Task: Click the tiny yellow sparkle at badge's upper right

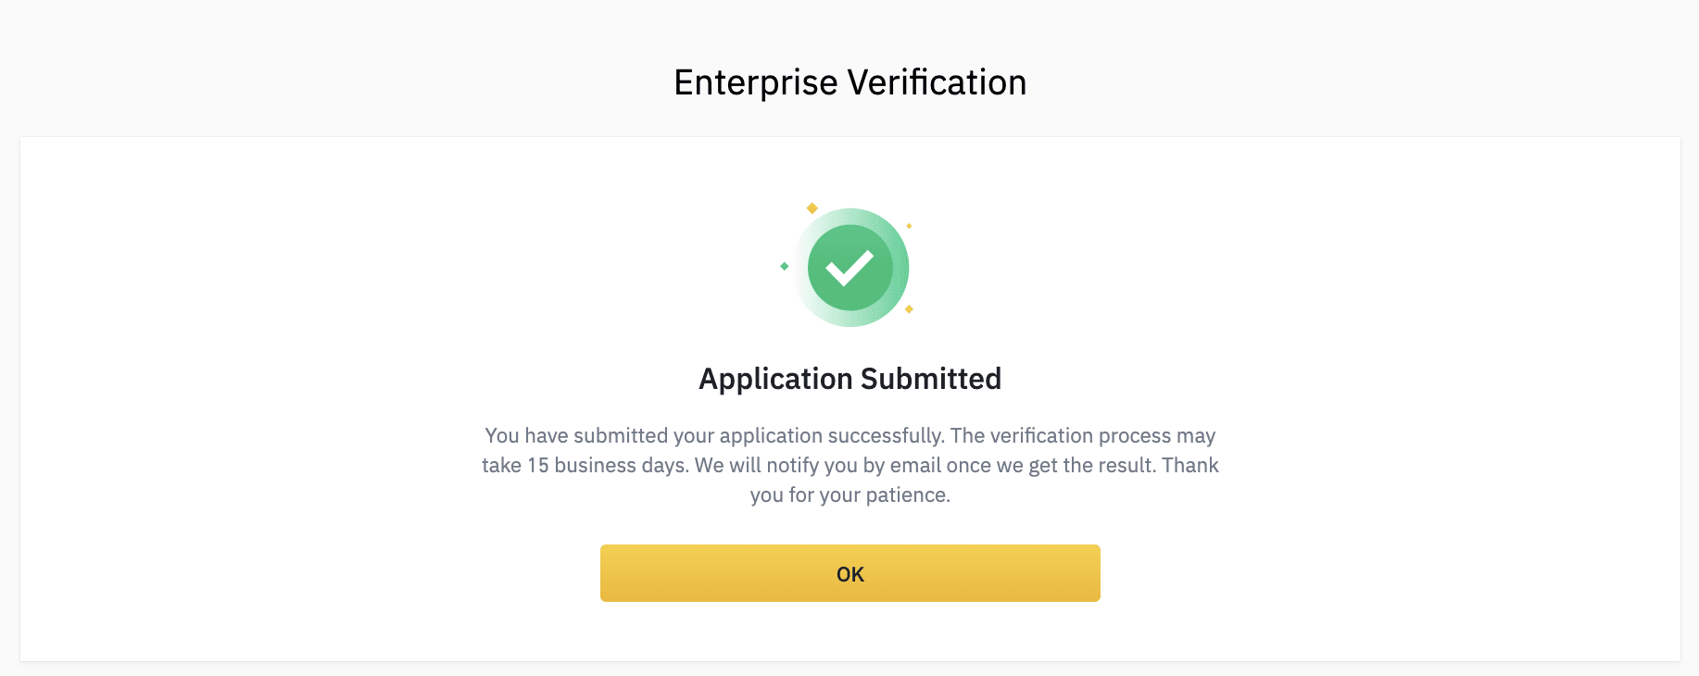Action: tap(909, 226)
